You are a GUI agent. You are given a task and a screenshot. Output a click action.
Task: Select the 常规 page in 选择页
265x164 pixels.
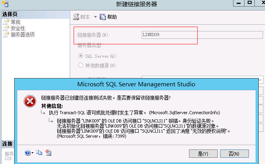[15, 22]
